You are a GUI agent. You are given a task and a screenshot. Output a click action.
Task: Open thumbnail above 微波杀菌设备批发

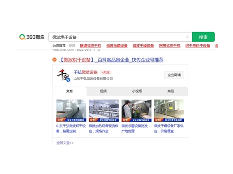click(137, 111)
